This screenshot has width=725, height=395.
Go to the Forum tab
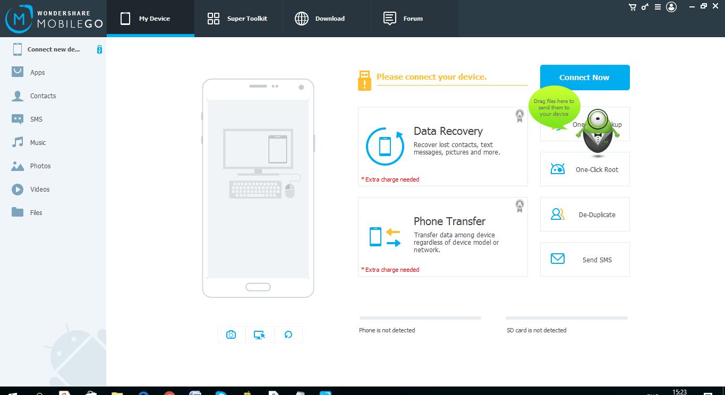coord(403,19)
